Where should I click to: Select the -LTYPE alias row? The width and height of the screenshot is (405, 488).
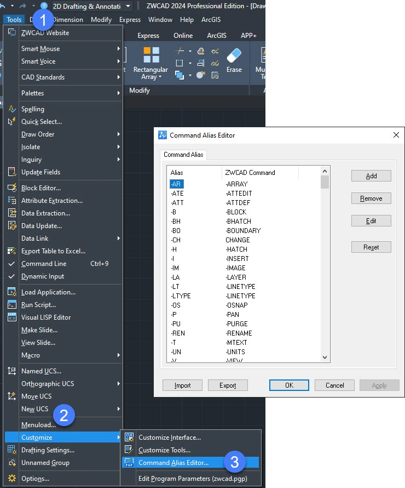tap(181, 296)
